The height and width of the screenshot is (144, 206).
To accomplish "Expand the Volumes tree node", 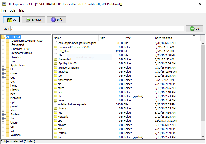I will pyautogui.click(x=3, y=135).
